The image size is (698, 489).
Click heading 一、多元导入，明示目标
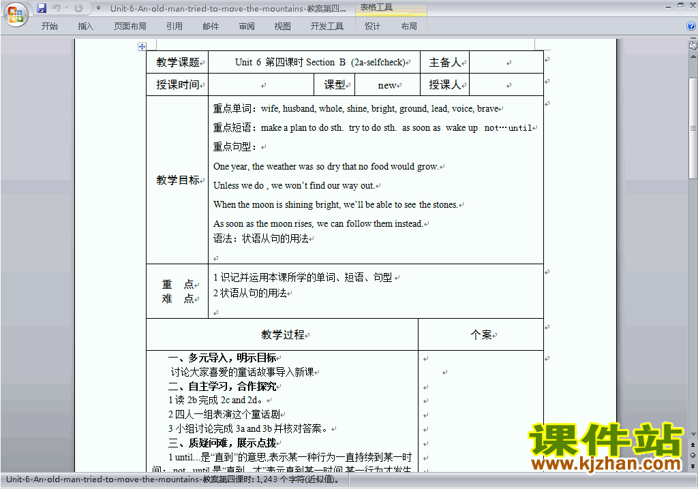click(222, 358)
